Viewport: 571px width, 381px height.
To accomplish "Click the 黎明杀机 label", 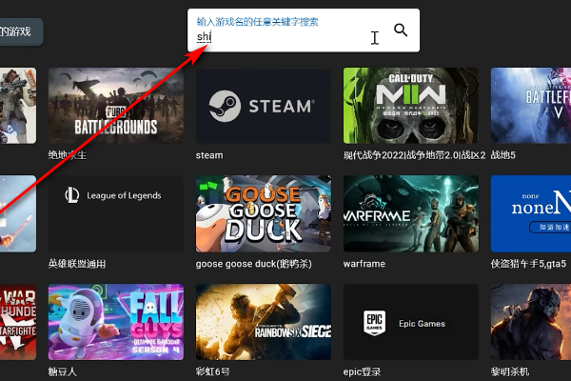I will point(510,371).
